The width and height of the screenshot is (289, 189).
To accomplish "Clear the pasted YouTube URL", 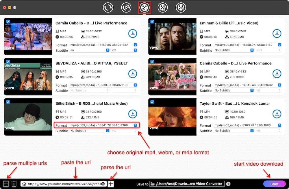I will click(x=103, y=184).
